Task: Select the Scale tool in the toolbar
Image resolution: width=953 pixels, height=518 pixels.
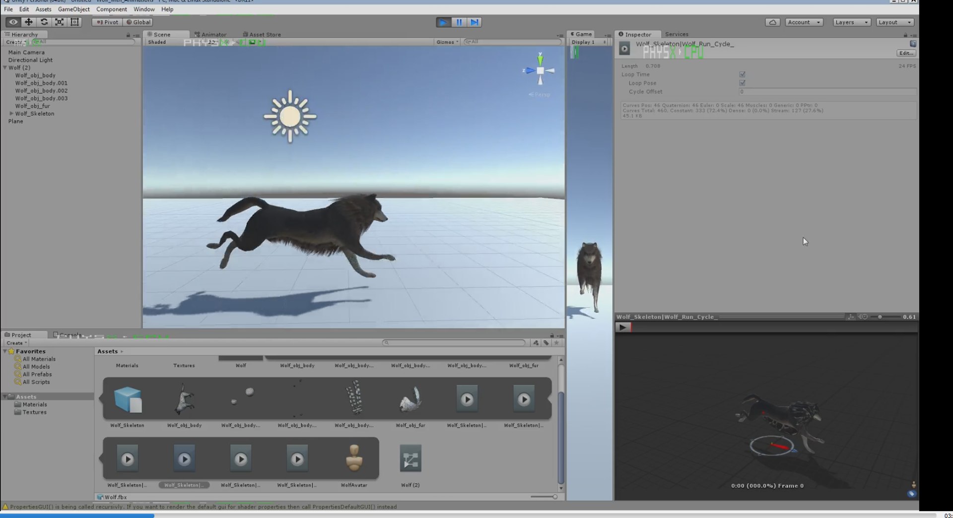Action: [60, 22]
